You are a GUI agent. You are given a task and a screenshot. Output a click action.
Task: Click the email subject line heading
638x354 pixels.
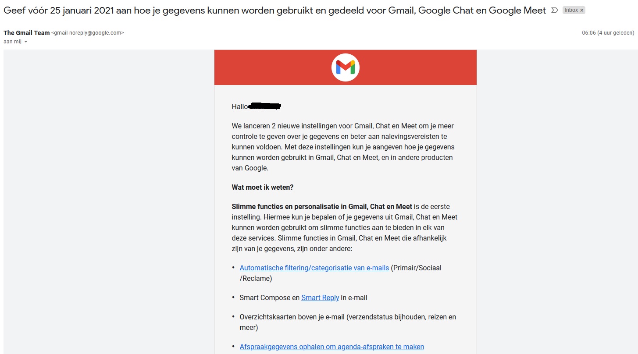click(x=274, y=11)
